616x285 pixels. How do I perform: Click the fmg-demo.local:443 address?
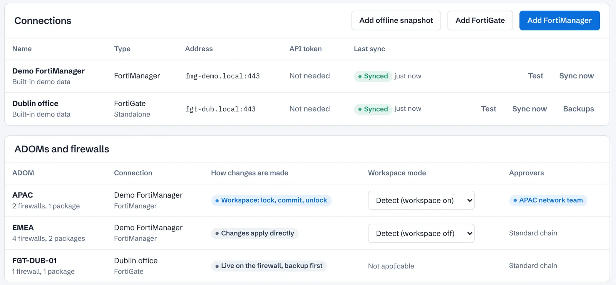click(x=223, y=76)
